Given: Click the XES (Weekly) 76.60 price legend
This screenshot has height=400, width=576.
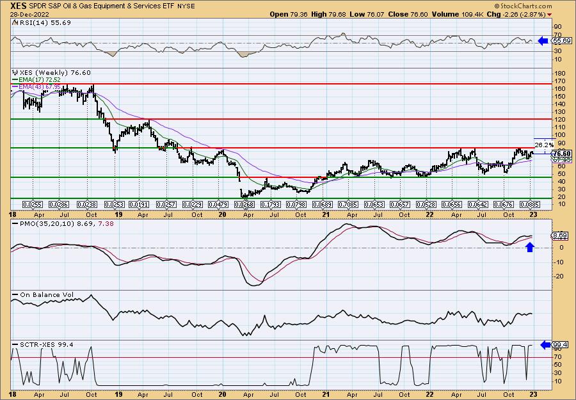Looking at the screenshot, I should 51,73.
